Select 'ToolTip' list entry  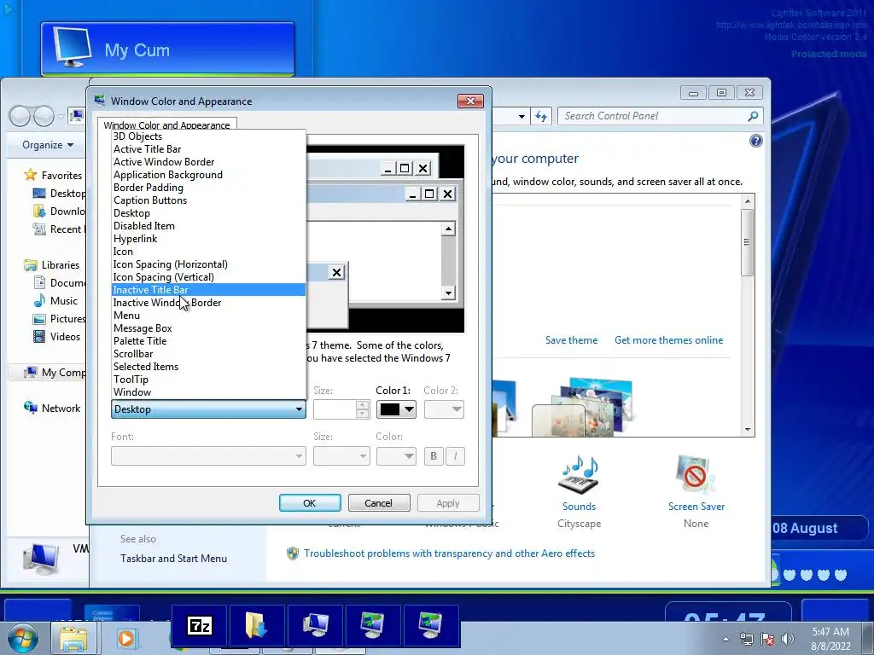tap(209, 380)
